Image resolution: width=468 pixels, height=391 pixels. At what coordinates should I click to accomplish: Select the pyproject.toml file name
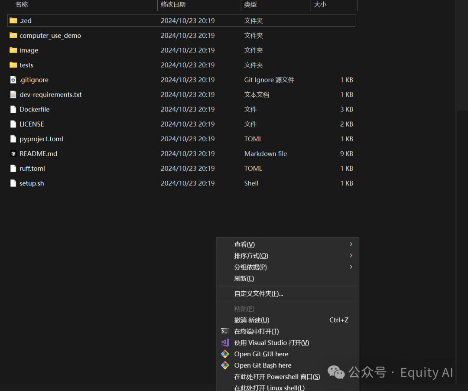42,139
